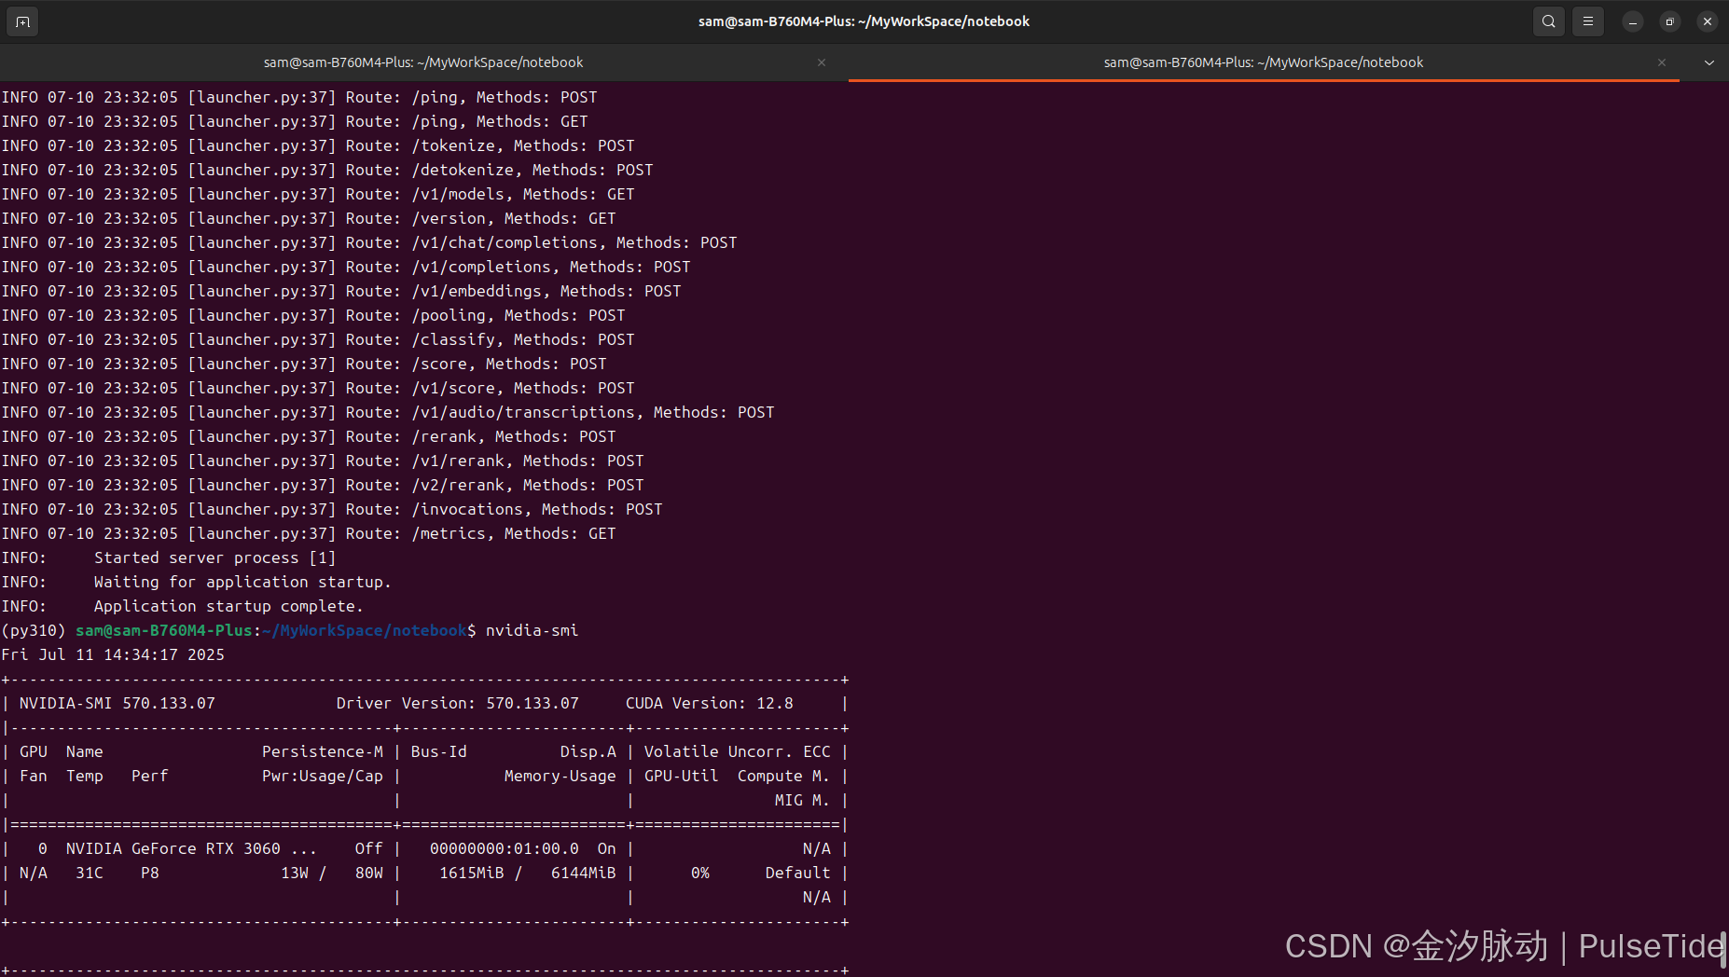Click the GPU-Util '0%' value
The height and width of the screenshot is (977, 1729).
coord(700,873)
